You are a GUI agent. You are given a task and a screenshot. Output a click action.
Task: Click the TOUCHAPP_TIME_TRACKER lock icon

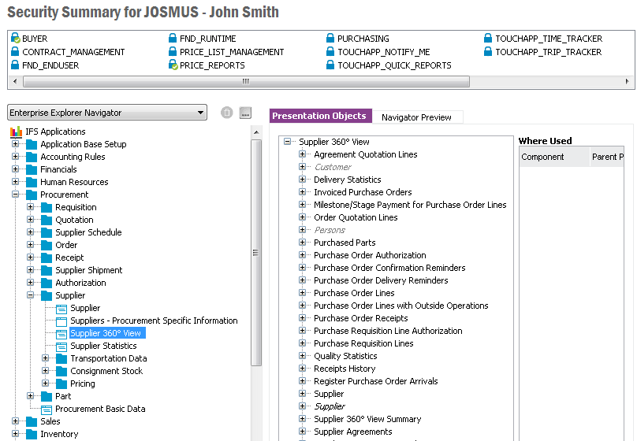pyautogui.click(x=488, y=38)
